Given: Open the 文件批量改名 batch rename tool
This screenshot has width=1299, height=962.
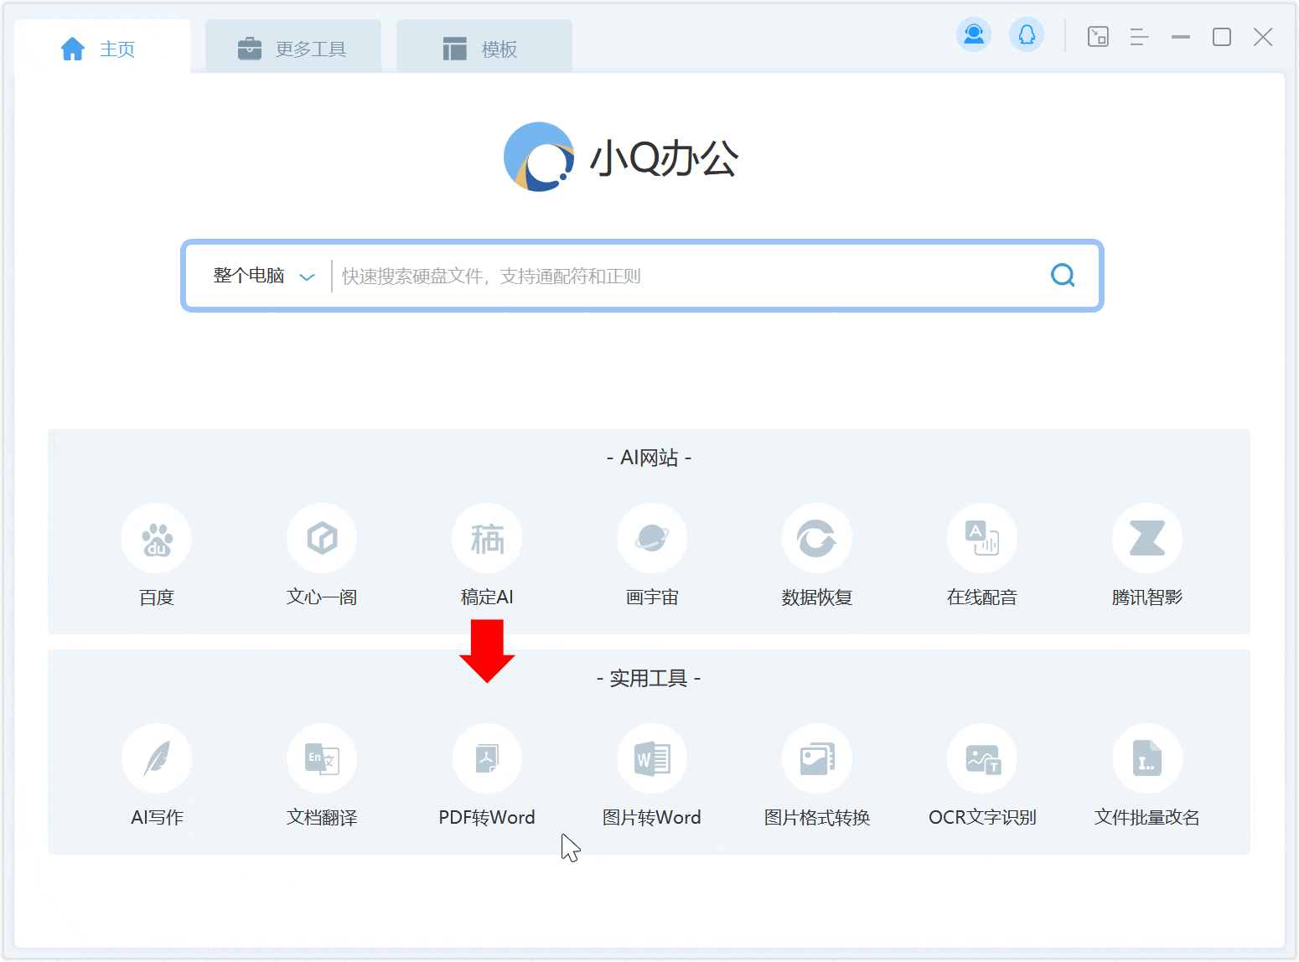Looking at the screenshot, I should tap(1147, 759).
